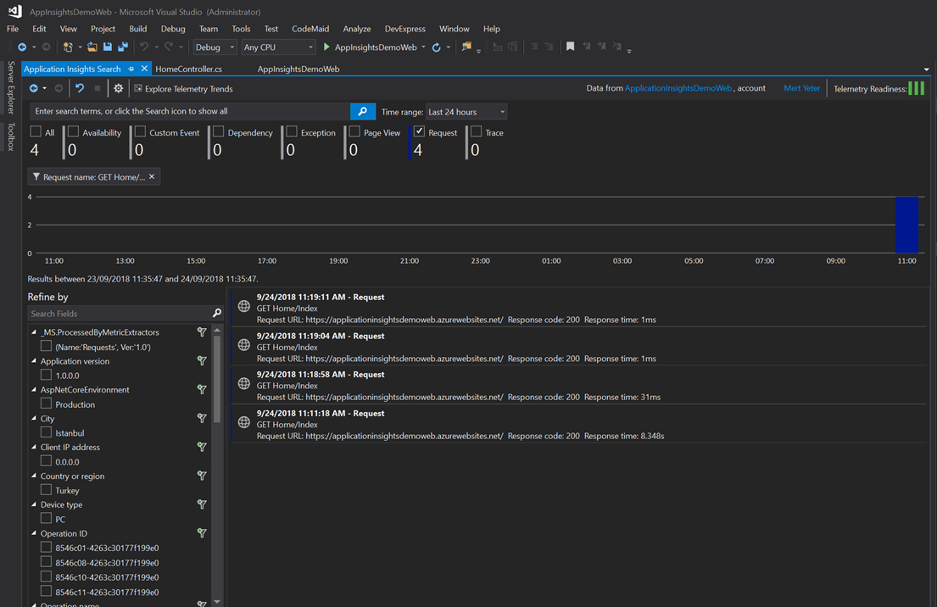The height and width of the screenshot is (607, 937).
Task: Click the search terms input field
Action: tap(190, 112)
